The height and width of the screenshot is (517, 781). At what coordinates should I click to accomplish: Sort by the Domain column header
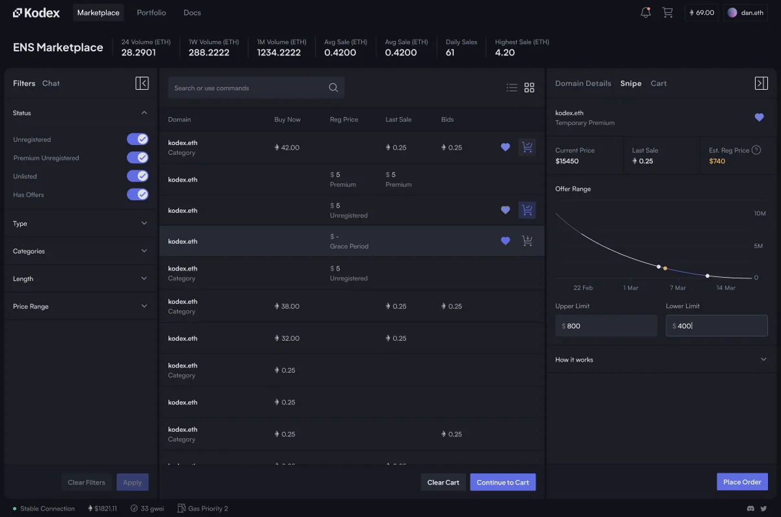click(x=180, y=120)
